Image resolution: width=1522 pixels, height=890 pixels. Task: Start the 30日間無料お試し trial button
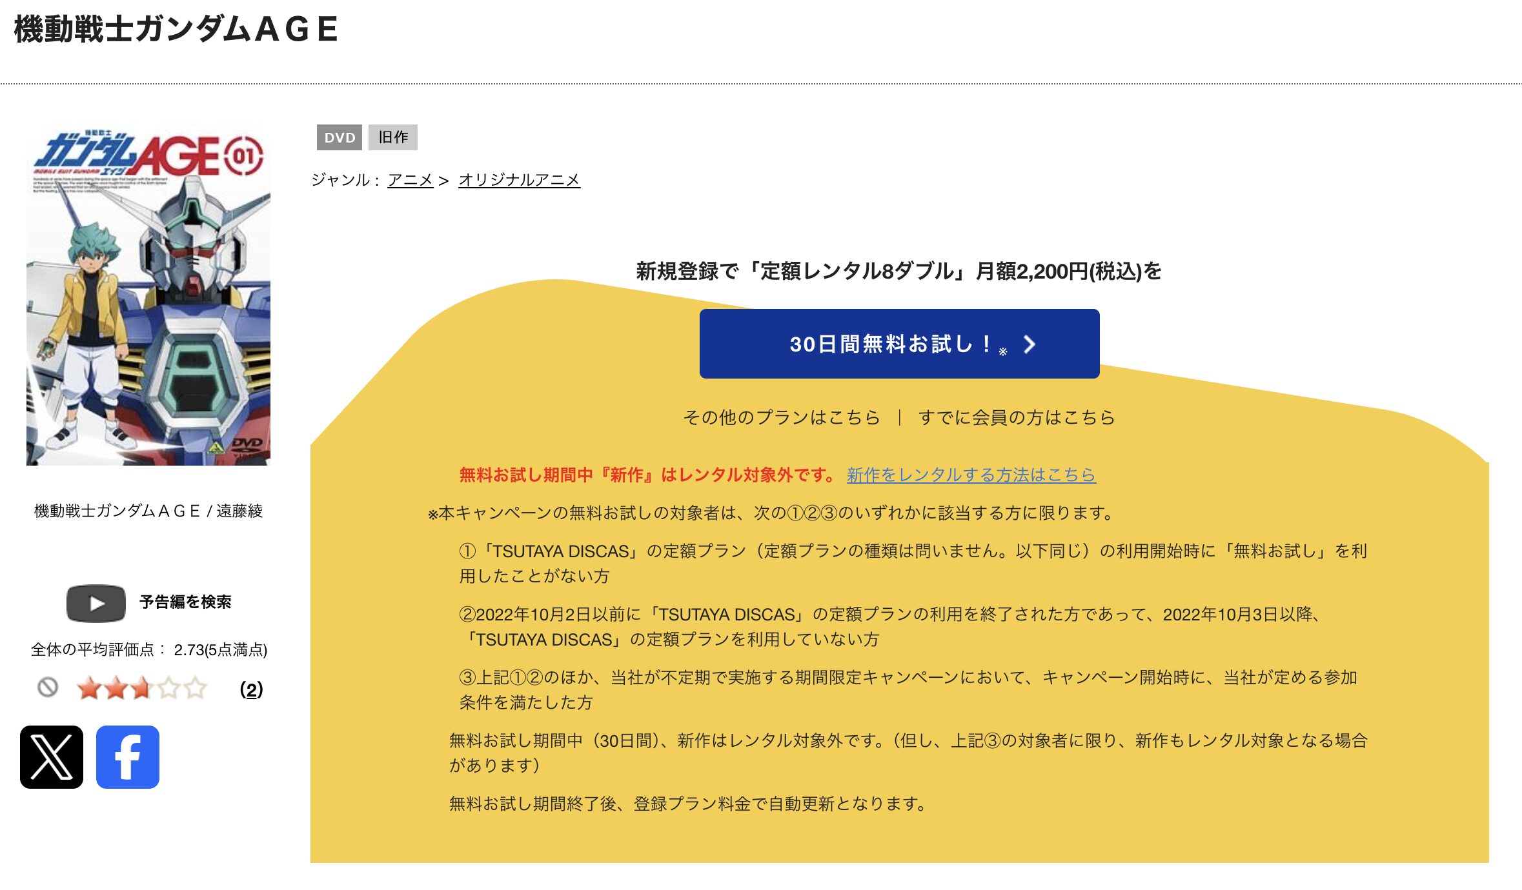pyautogui.click(x=899, y=344)
